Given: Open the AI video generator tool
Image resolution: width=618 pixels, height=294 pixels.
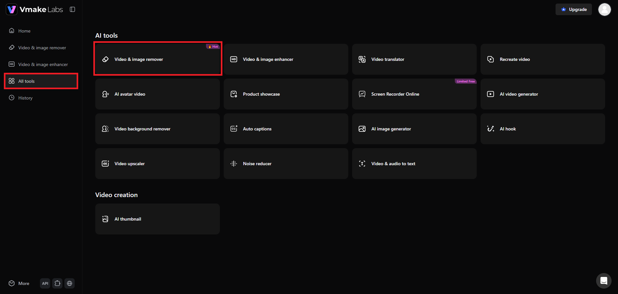Looking at the screenshot, I should point(543,94).
